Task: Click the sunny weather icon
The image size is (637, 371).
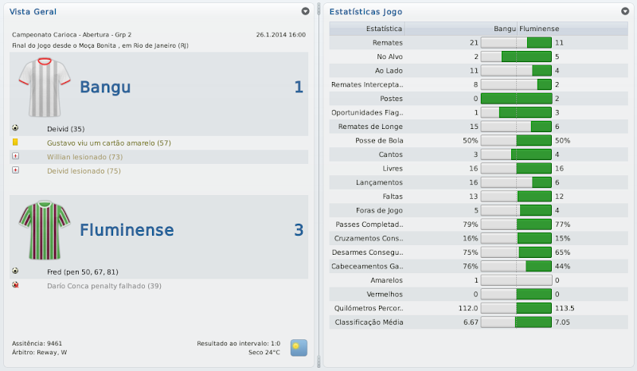Action: (x=299, y=347)
